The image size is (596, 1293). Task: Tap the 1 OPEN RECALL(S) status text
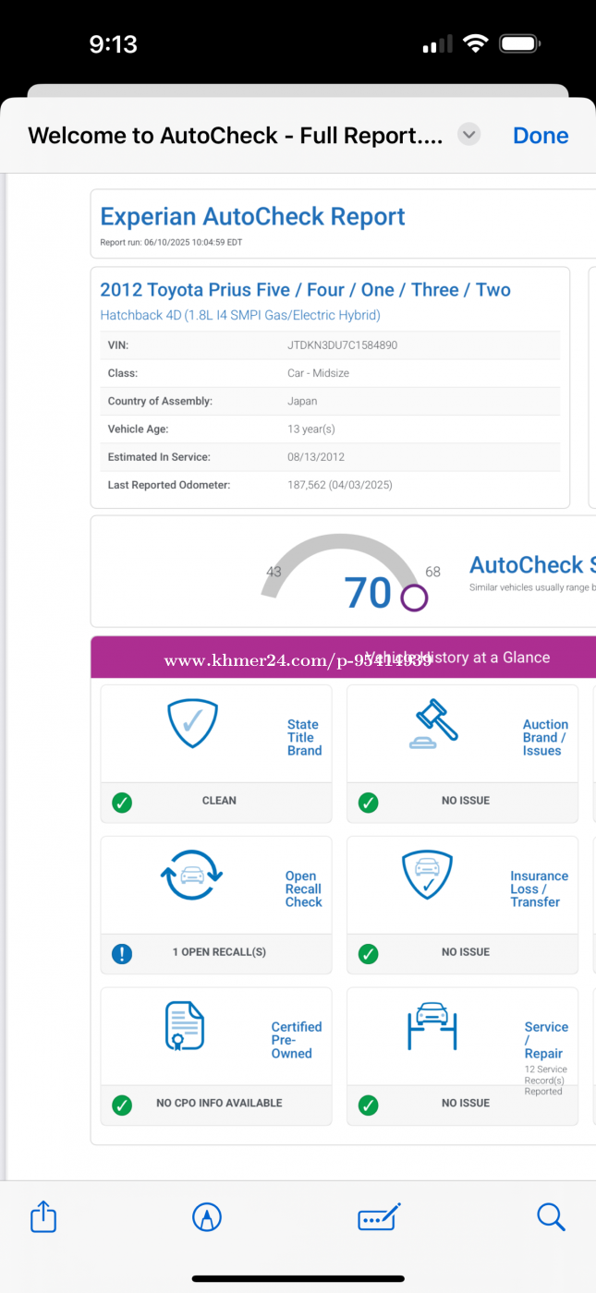219,952
